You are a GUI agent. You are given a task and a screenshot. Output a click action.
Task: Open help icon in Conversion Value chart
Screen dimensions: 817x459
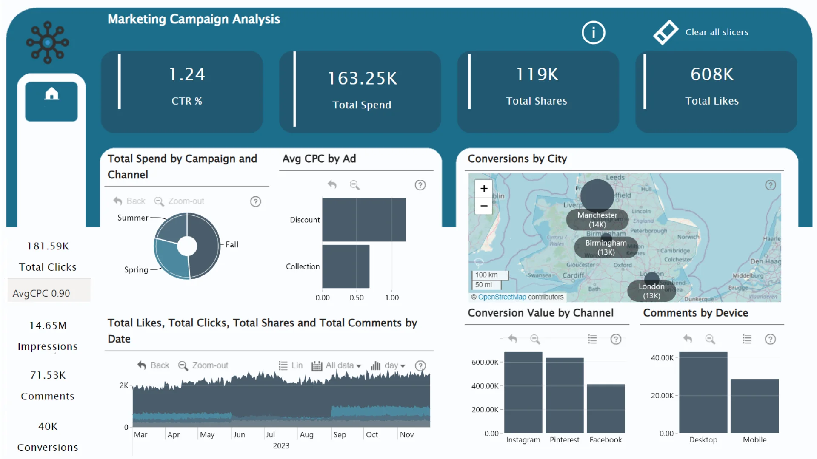pos(616,339)
